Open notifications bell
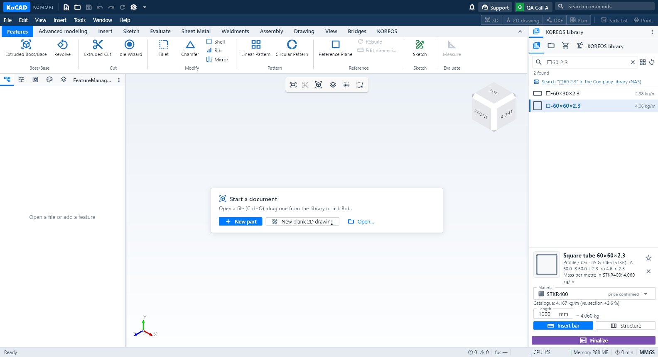 [x=472, y=7]
